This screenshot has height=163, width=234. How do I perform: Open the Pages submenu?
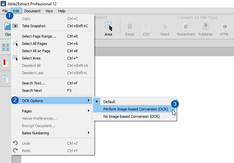click(52, 111)
